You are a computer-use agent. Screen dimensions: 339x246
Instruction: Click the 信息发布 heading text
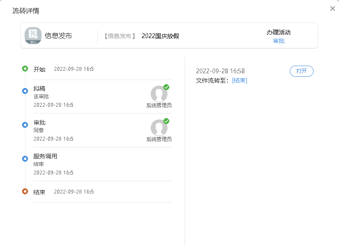pos(58,36)
